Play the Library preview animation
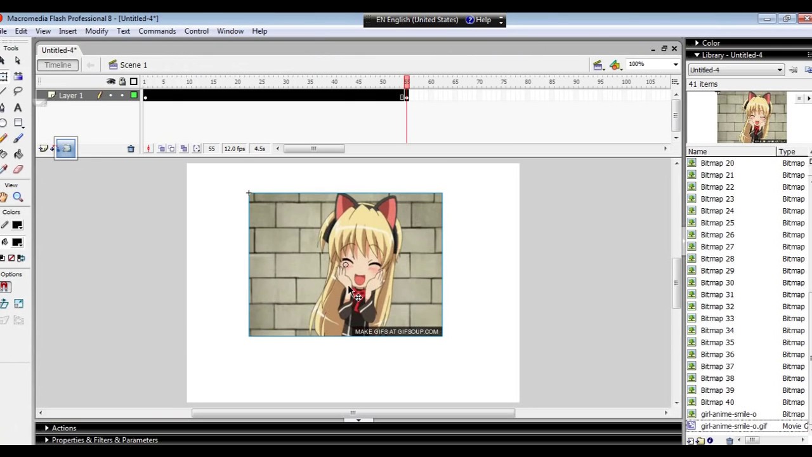Screen dimensions: 812x457 pos(808,98)
